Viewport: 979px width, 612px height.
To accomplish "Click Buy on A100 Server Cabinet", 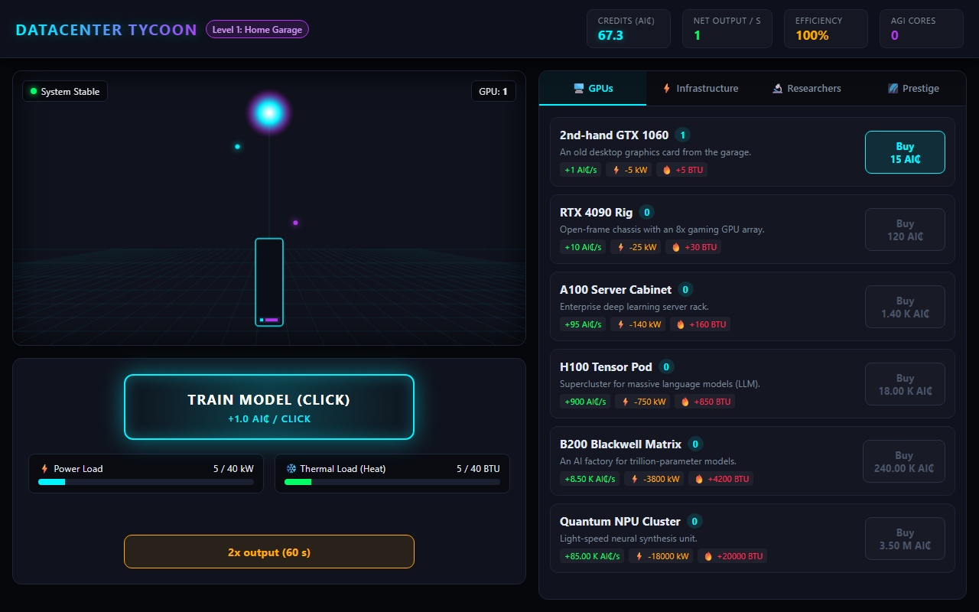I will point(905,307).
